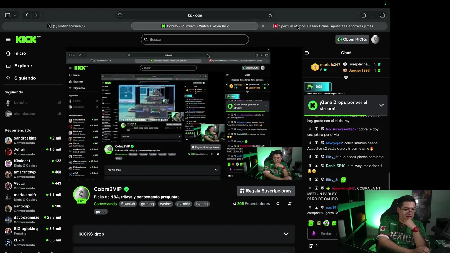Go to Inicio in sidebar
Screen dimensions: 450x253
(20, 53)
